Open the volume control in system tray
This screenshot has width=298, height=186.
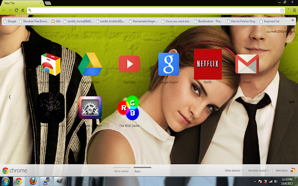point(276,181)
